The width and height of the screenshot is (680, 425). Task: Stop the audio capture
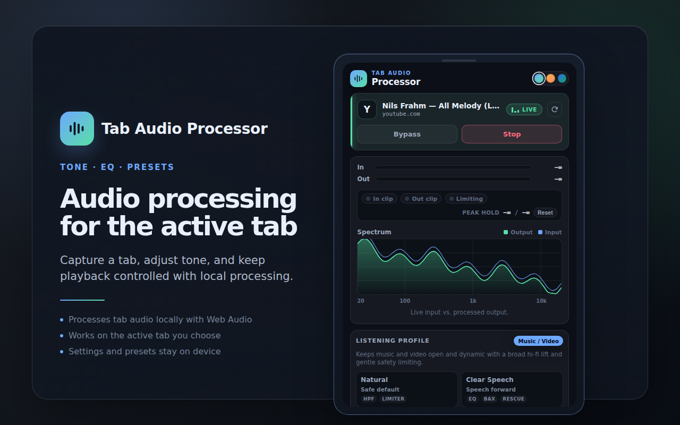[512, 134]
